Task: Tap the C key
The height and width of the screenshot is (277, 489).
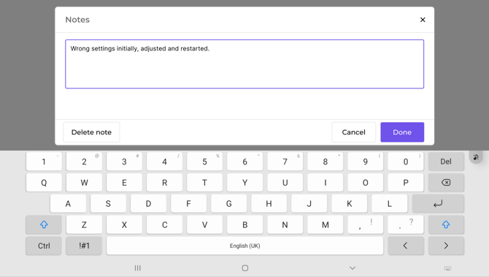Action: (164, 224)
